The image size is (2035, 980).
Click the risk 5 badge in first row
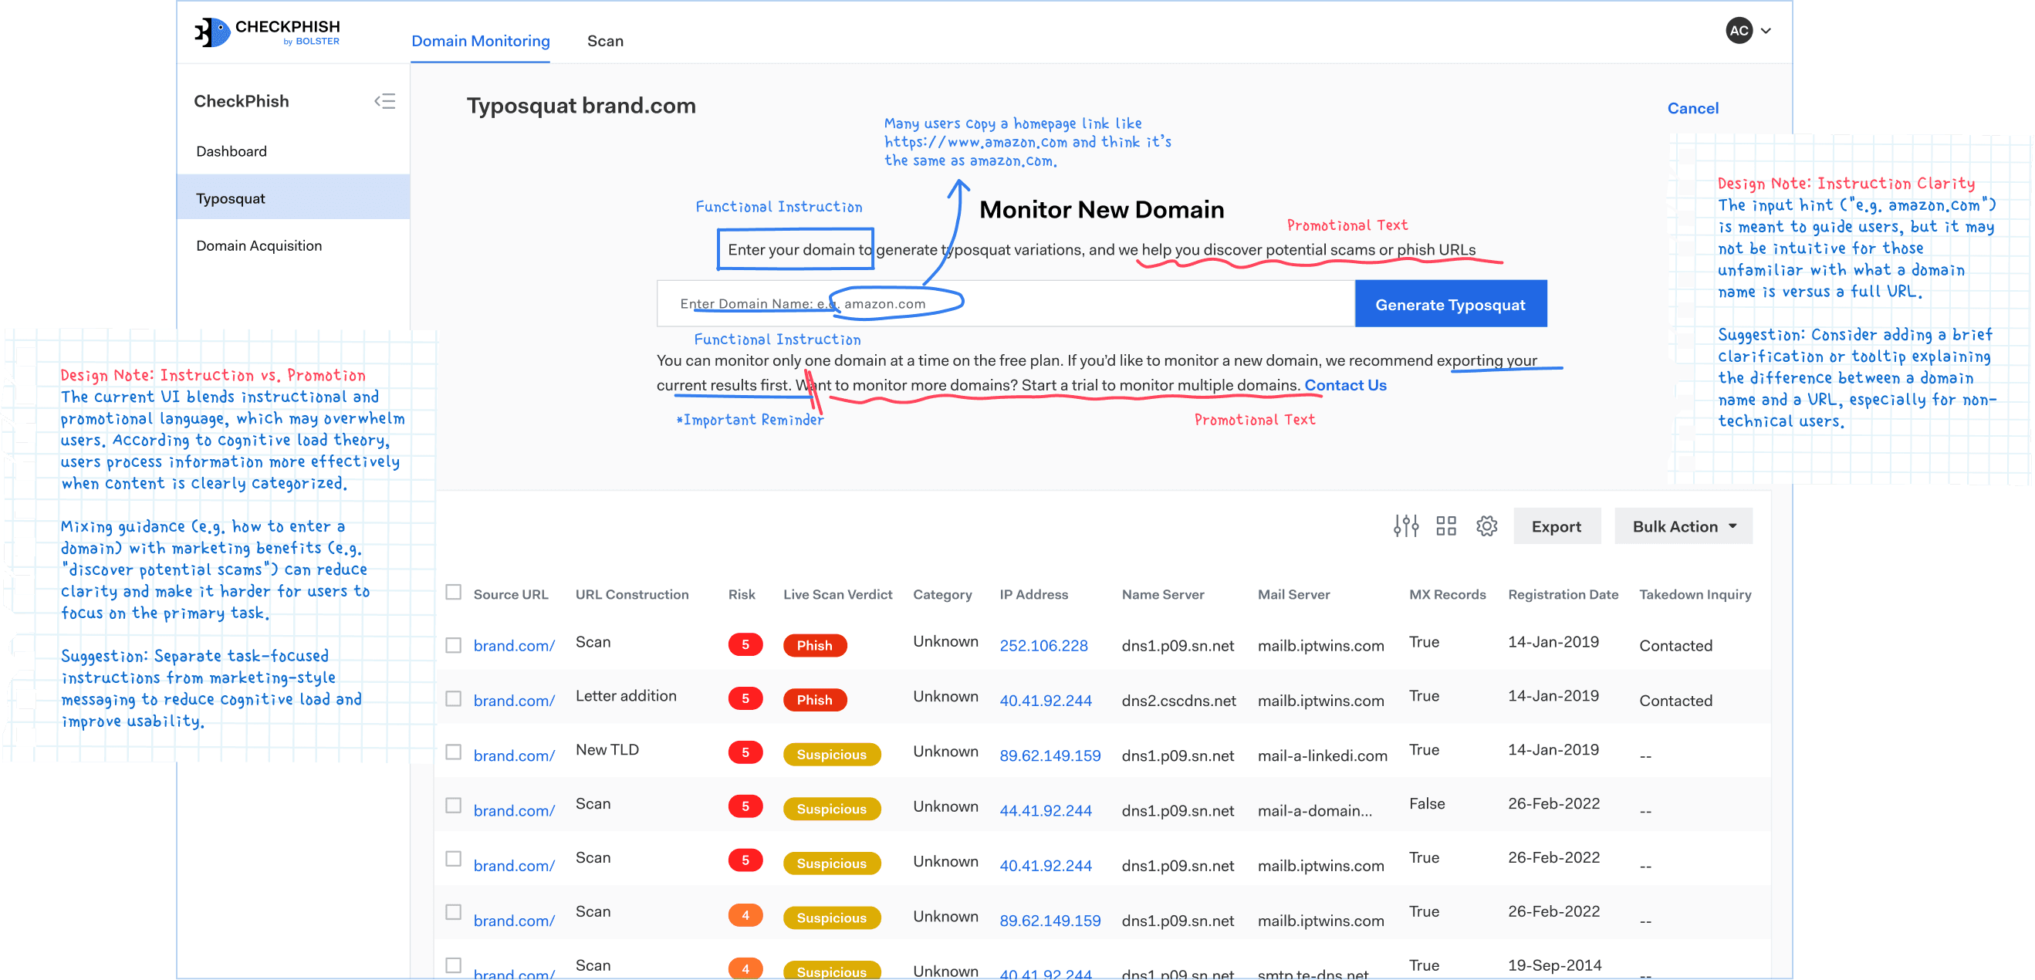tap(744, 644)
